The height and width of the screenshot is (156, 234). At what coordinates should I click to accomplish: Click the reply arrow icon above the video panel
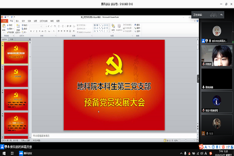click(222, 15)
